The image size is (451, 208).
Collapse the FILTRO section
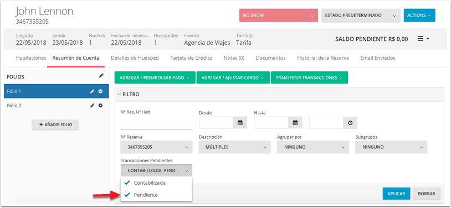click(129, 94)
